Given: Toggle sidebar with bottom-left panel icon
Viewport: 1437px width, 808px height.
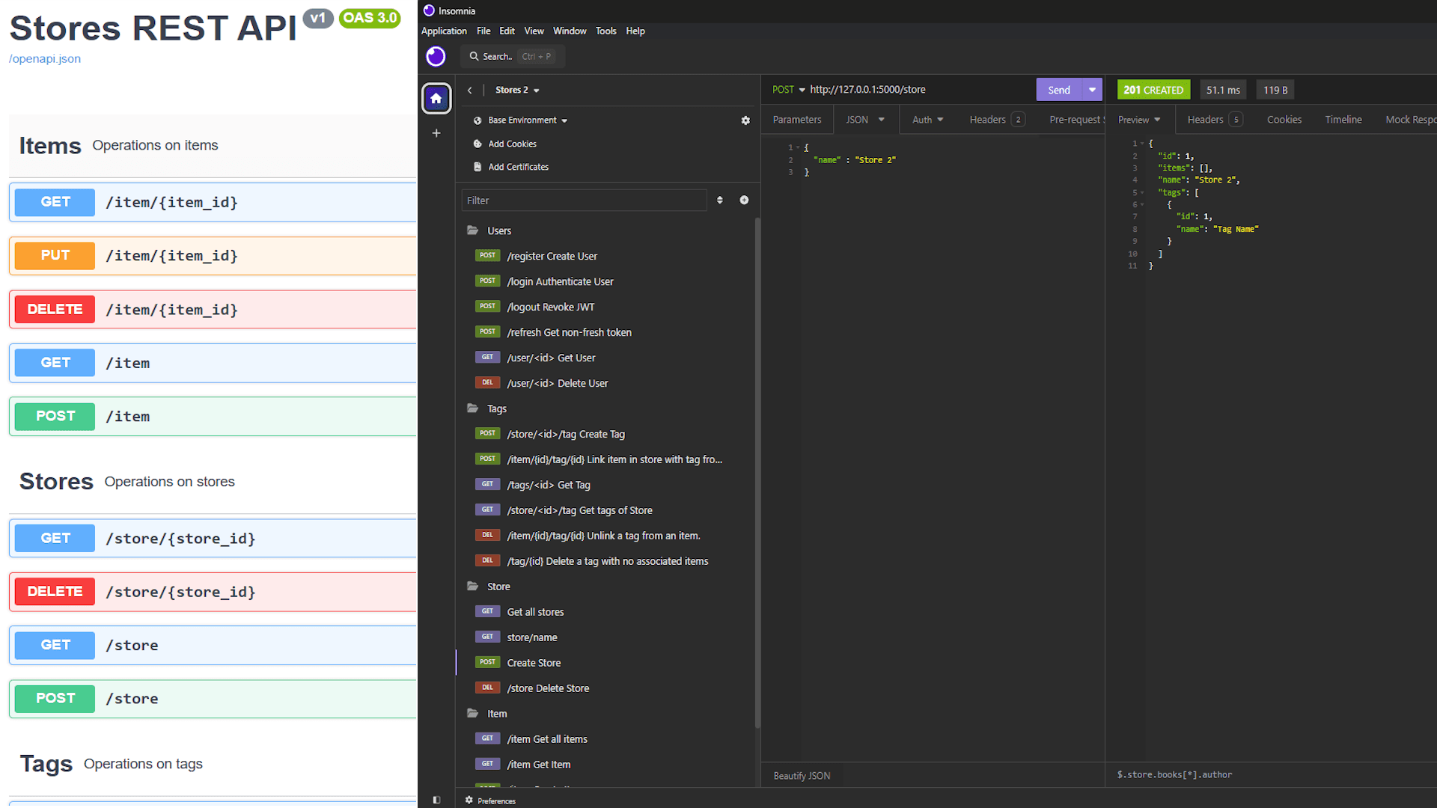Looking at the screenshot, I should 436,800.
